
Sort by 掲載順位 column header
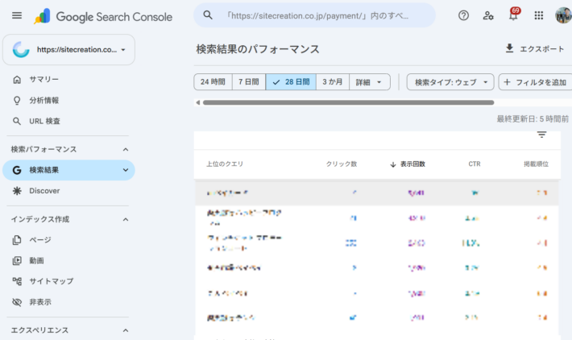[x=536, y=164]
